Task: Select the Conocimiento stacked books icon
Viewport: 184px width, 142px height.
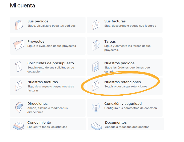Action: (19, 126)
